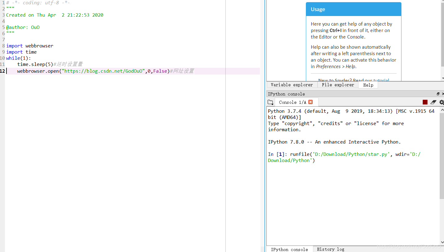Close the IPython console pane
This screenshot has width=444, height=252.
443,94
